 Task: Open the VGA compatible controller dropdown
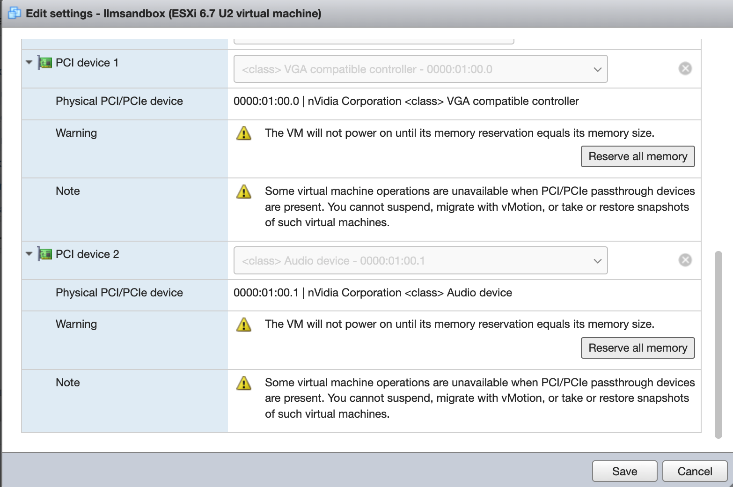tap(421, 69)
